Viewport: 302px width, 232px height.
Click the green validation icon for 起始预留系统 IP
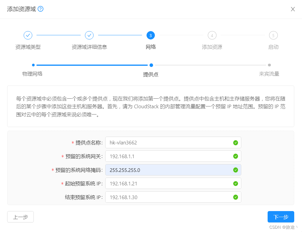[236, 183]
